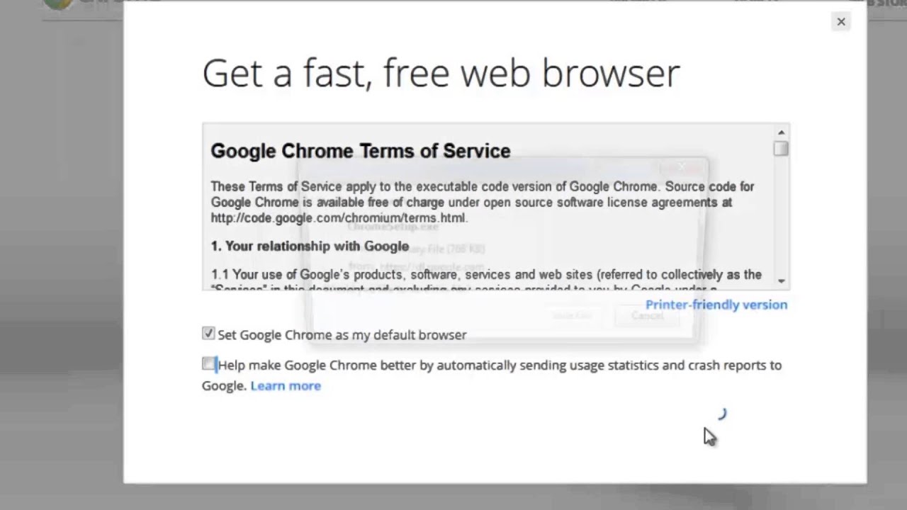Image resolution: width=907 pixels, height=510 pixels.
Task: Click the code.google.com/chromium/terms.html URL text
Action: (338, 218)
